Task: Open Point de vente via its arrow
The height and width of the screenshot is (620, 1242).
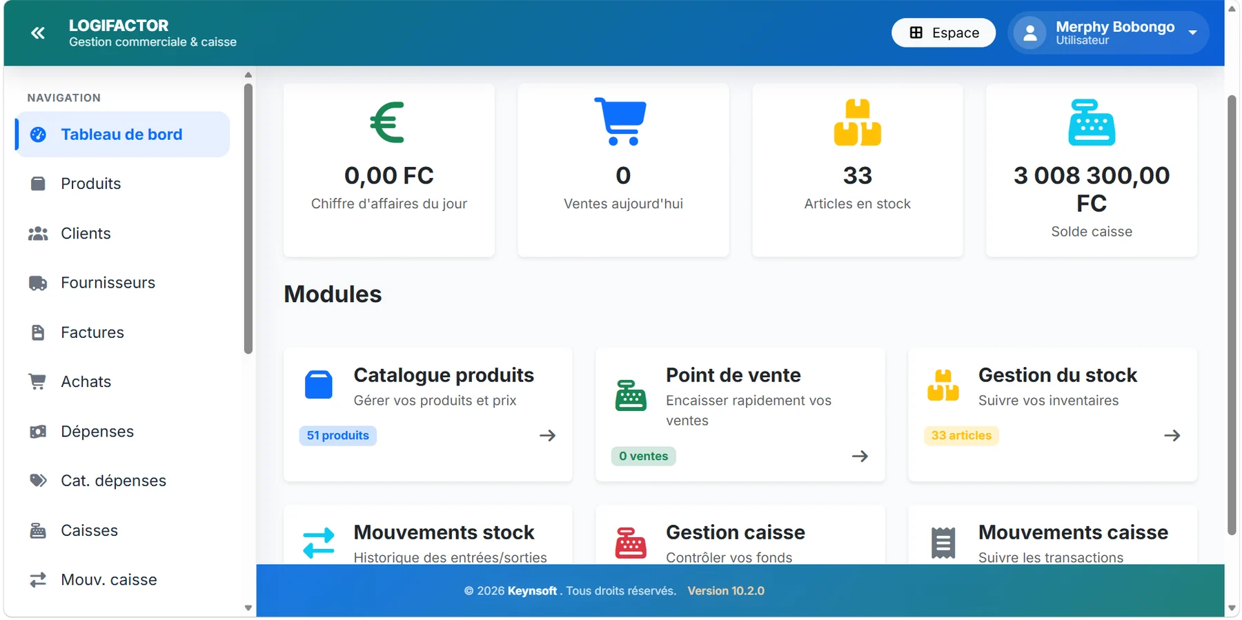Action: pos(860,456)
